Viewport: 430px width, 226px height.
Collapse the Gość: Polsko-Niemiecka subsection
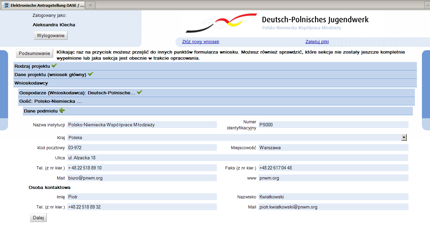pyautogui.click(x=217, y=101)
